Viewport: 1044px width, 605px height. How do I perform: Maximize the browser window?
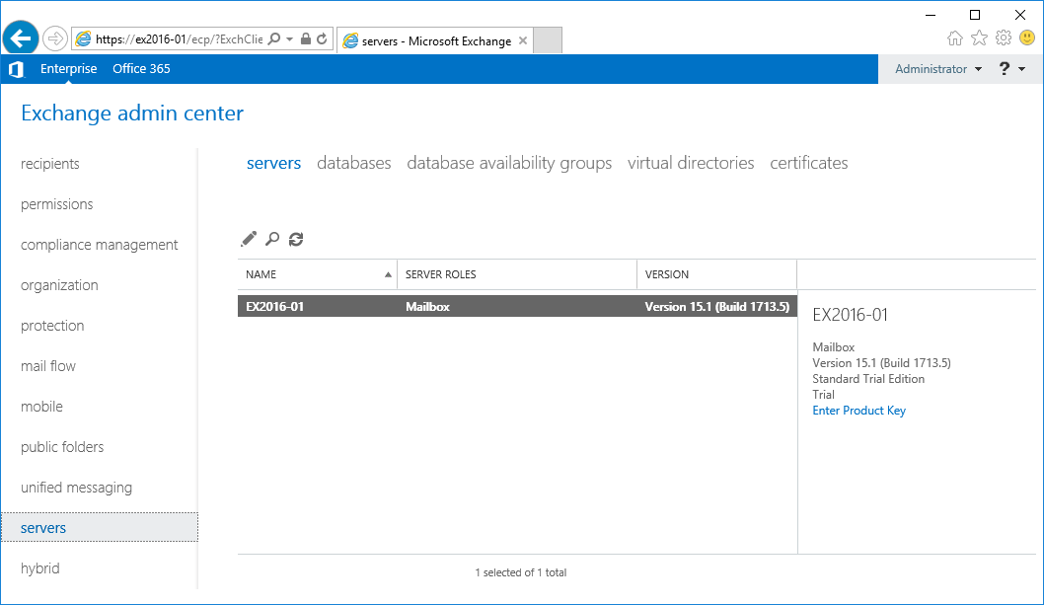(x=975, y=15)
